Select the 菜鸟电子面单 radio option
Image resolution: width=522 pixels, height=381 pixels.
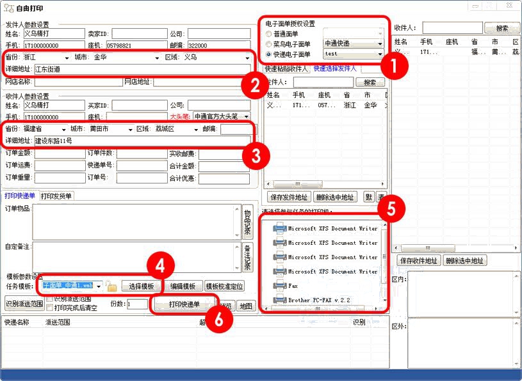pyautogui.click(x=268, y=44)
